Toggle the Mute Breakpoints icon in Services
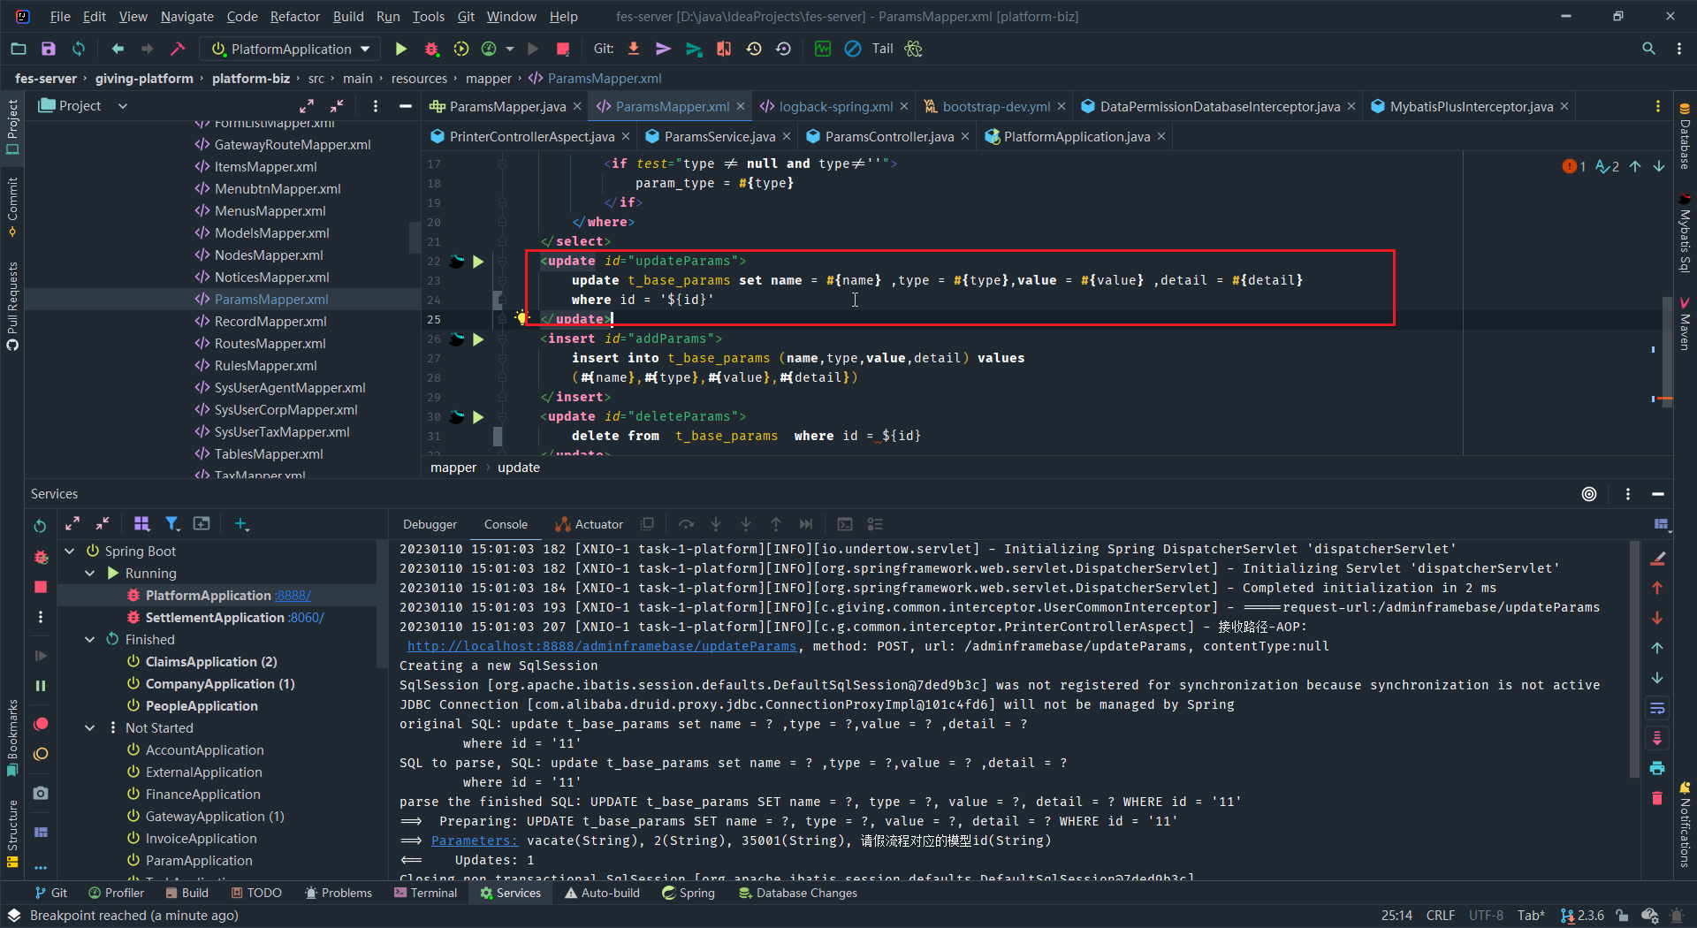The width and height of the screenshot is (1697, 928). pyautogui.click(x=41, y=754)
